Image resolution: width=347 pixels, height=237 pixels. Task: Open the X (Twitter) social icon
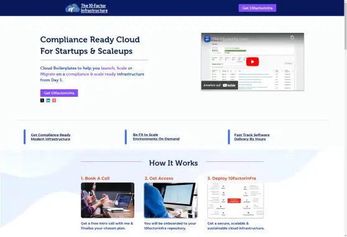point(42,101)
